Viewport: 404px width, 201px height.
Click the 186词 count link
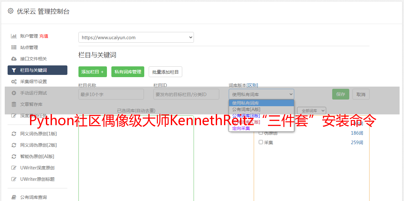pyautogui.click(x=357, y=133)
